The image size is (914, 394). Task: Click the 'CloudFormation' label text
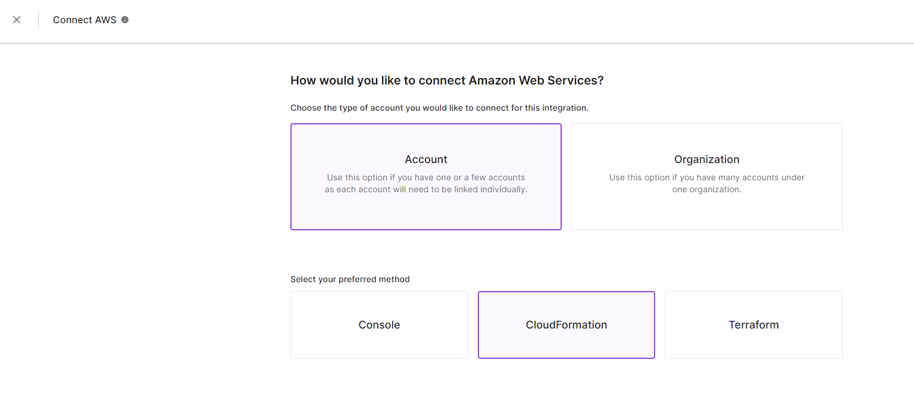[566, 325]
